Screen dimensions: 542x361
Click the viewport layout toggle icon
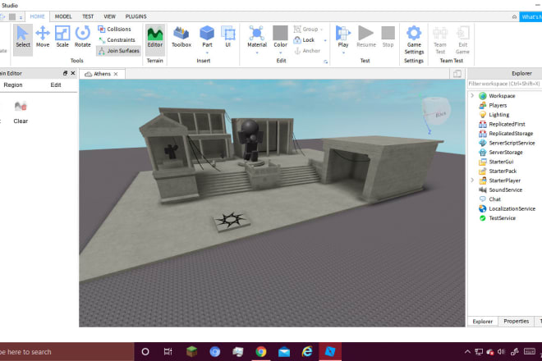pyautogui.click(x=457, y=74)
